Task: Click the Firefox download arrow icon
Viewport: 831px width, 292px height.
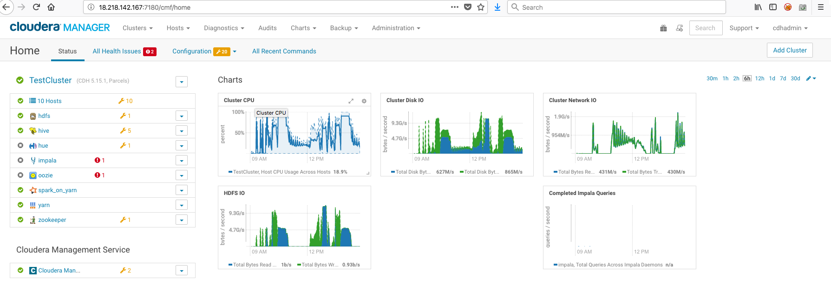Action: pyautogui.click(x=497, y=7)
